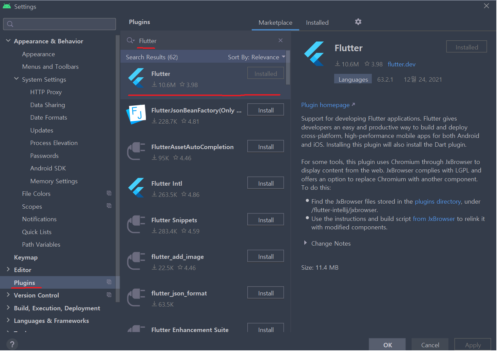Screen dimensions: 497x351
Task: Select the Flutter plugin logo in results
Action: click(x=136, y=78)
